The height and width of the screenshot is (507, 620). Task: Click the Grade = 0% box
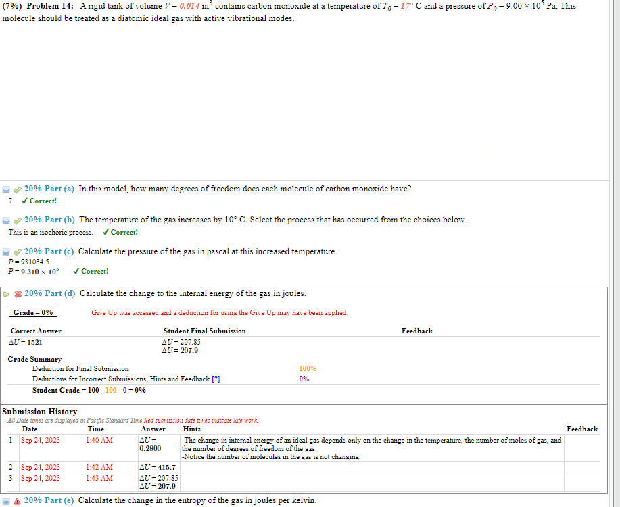(x=32, y=312)
